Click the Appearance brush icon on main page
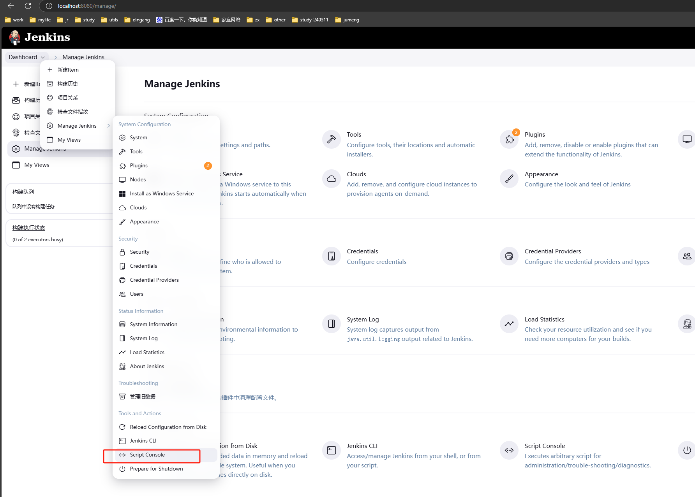This screenshot has width=695, height=497. click(x=509, y=179)
